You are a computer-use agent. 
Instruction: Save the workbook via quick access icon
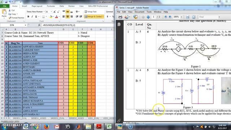click(6, 2)
